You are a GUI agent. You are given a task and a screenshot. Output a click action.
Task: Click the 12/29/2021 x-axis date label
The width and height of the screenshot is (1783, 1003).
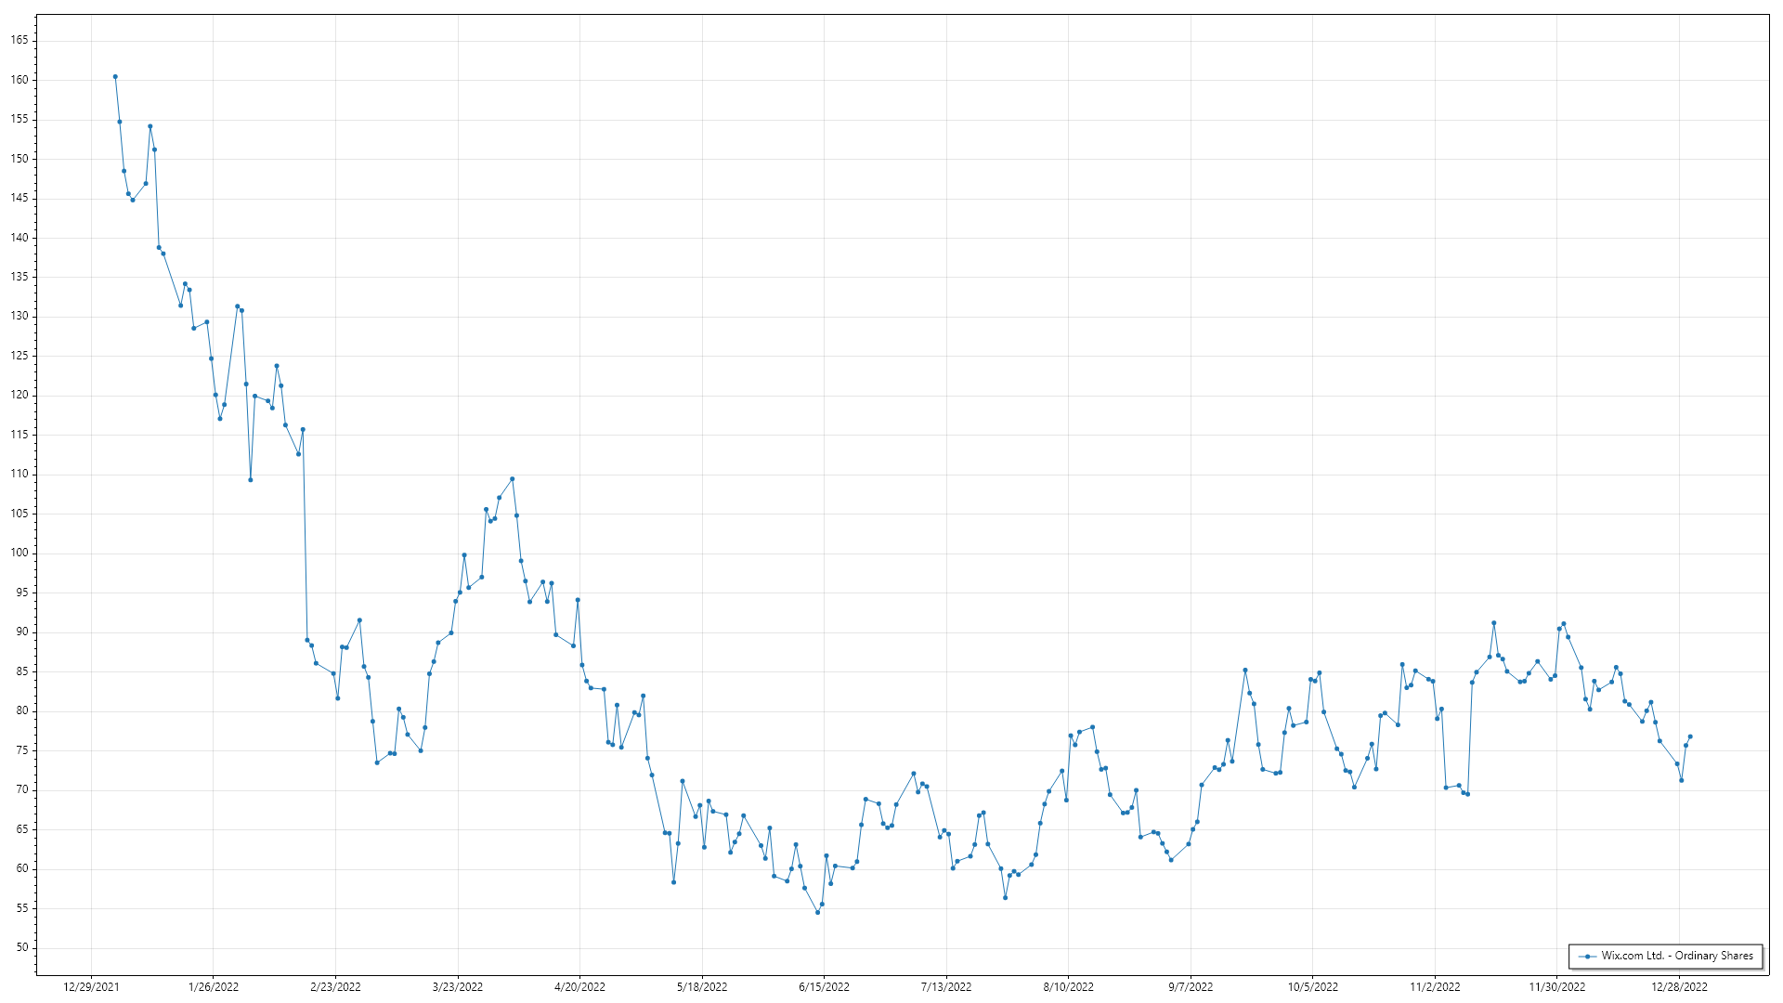click(91, 987)
